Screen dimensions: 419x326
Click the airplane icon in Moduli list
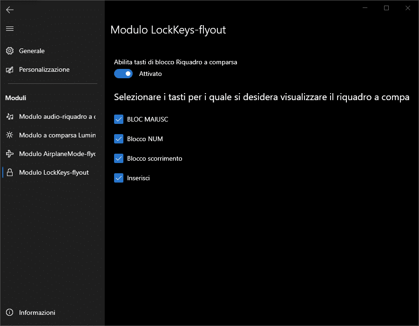(10, 154)
